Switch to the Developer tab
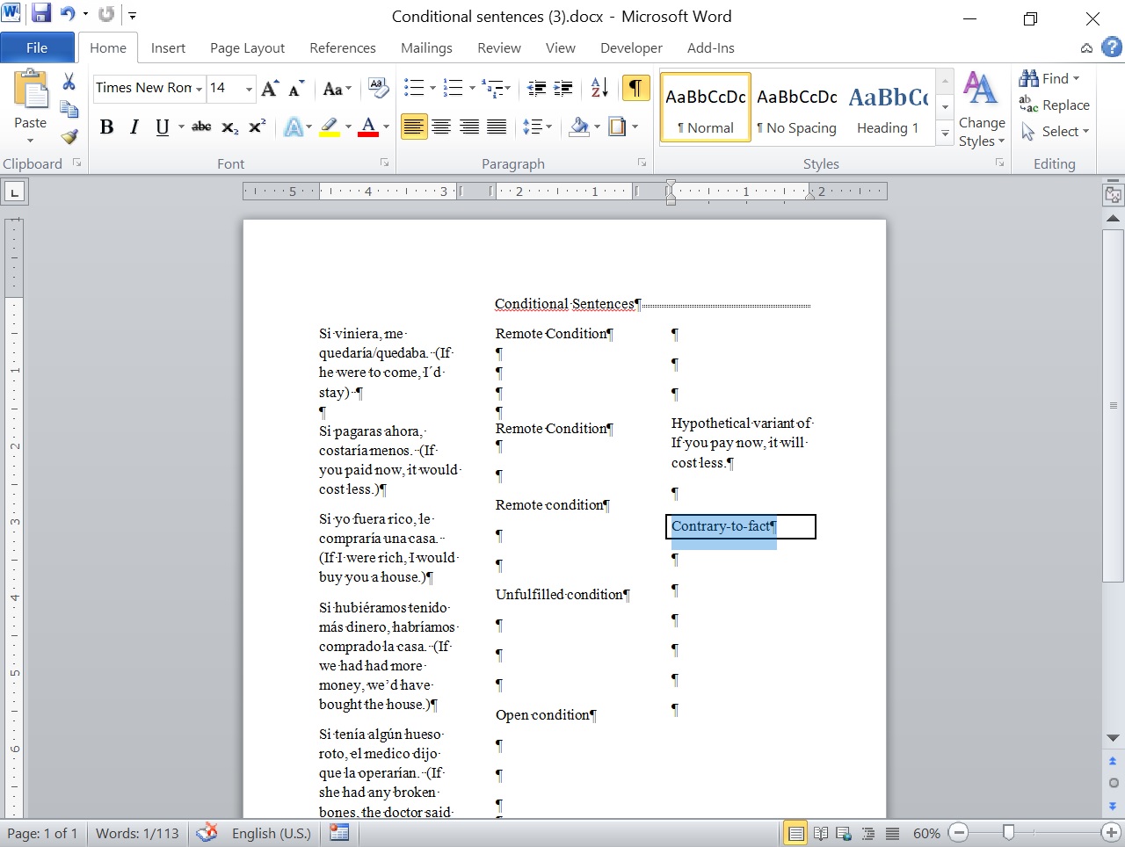The width and height of the screenshot is (1125, 847). click(x=631, y=48)
